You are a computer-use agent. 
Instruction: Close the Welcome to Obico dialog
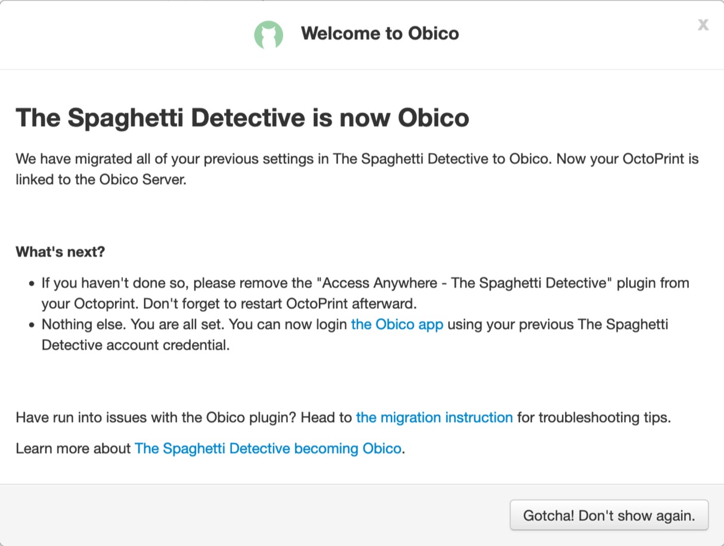[703, 24]
